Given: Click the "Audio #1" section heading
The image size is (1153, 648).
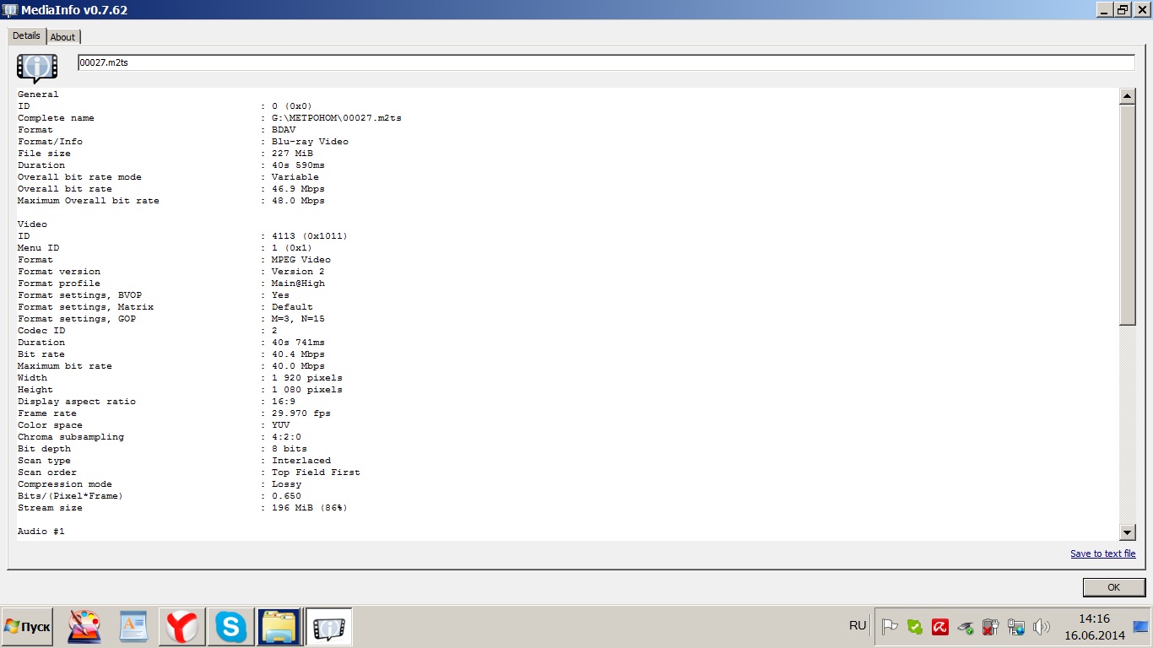Looking at the screenshot, I should click(41, 532).
